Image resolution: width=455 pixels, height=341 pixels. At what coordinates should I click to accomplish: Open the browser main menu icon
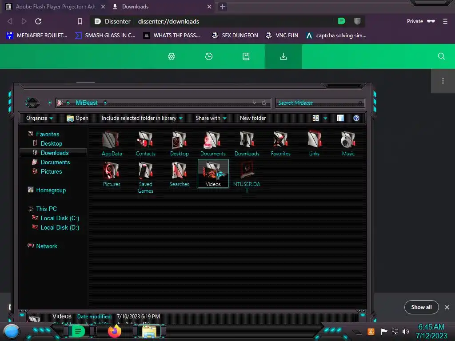click(445, 21)
